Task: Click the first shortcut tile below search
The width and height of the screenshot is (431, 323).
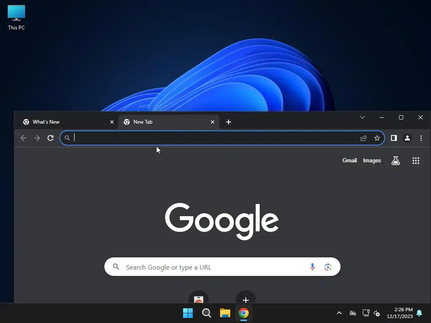Action: pos(199,297)
